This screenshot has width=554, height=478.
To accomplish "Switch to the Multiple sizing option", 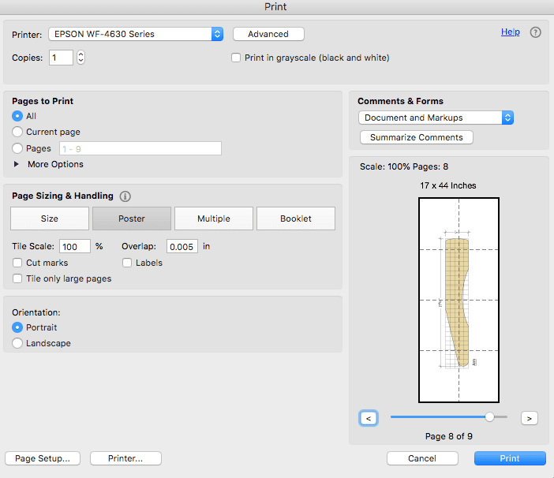I will click(x=214, y=218).
